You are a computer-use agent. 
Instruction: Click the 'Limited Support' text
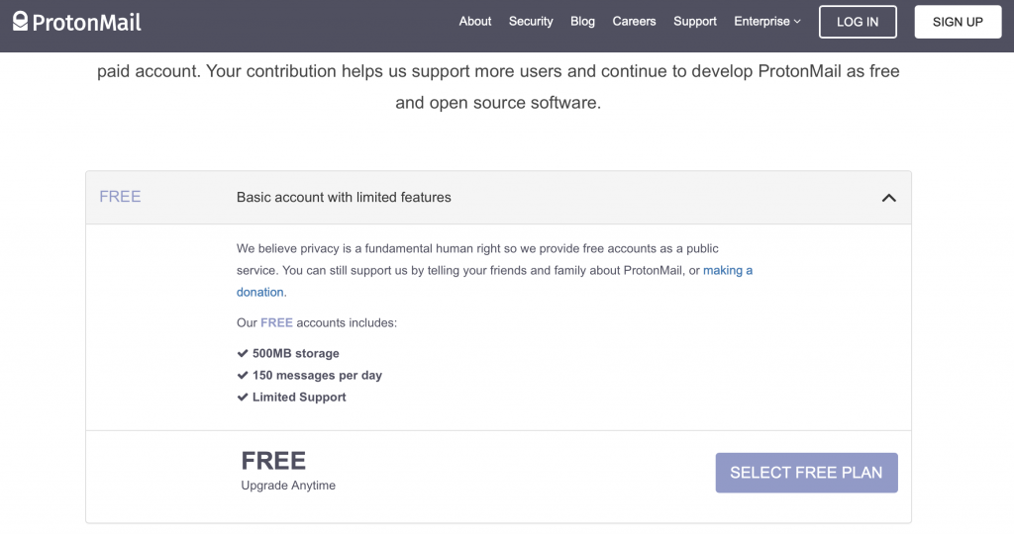pyautogui.click(x=299, y=398)
